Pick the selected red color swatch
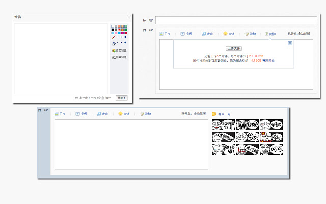This screenshot has height=204, width=326. (x=119, y=30)
